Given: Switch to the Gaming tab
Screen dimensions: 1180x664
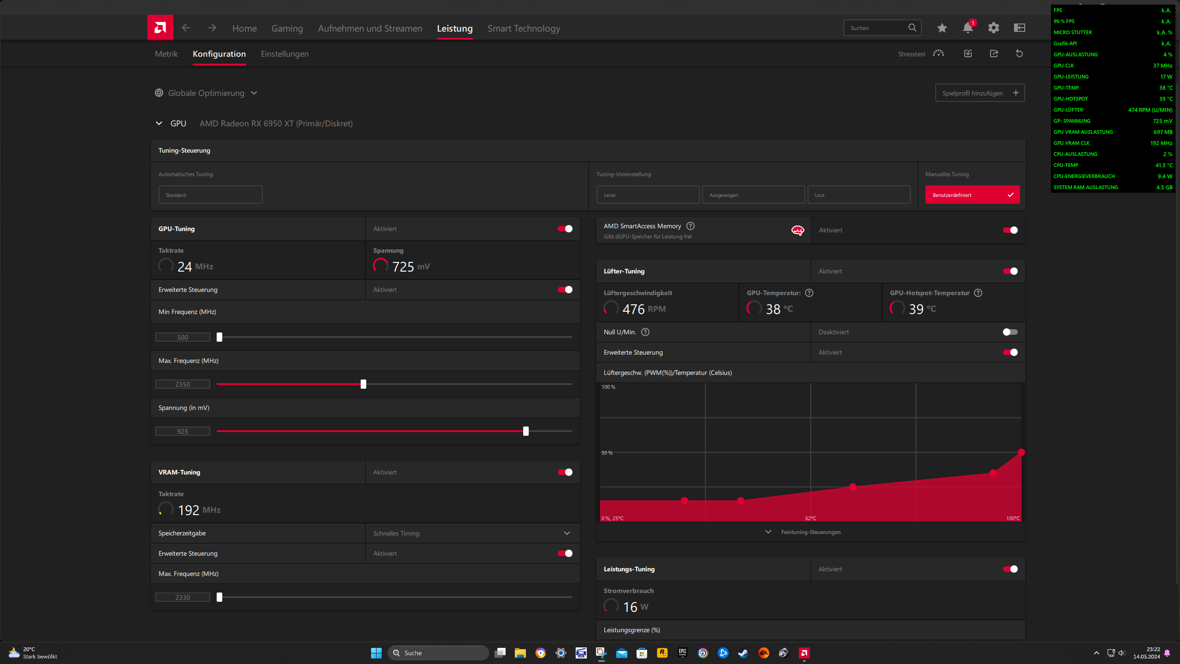Looking at the screenshot, I should (287, 29).
